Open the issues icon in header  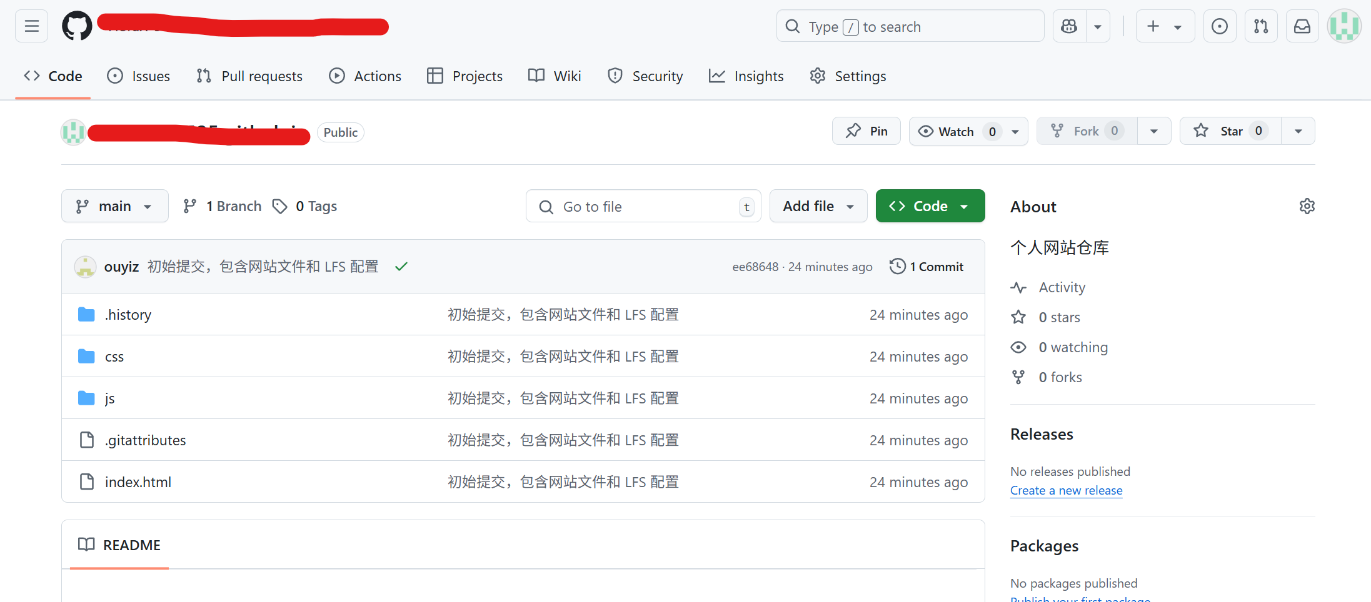[x=1219, y=26]
